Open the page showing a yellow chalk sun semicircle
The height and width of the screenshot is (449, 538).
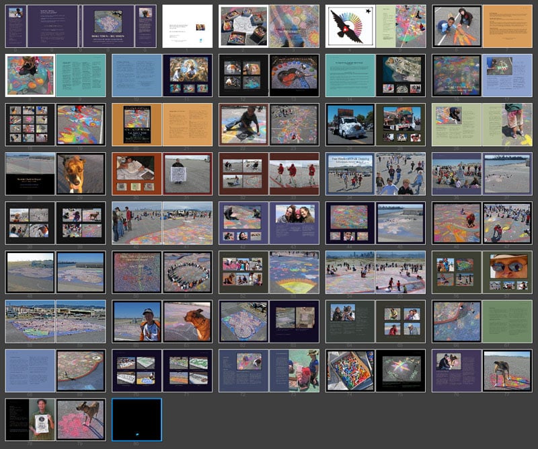[295, 273]
